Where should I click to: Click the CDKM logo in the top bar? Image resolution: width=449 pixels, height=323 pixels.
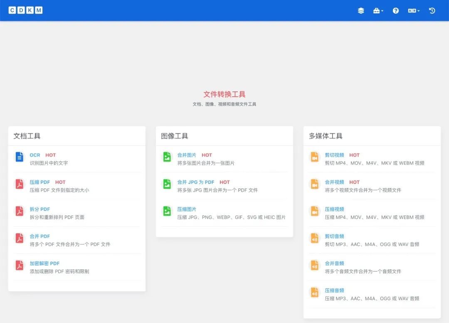click(x=25, y=10)
